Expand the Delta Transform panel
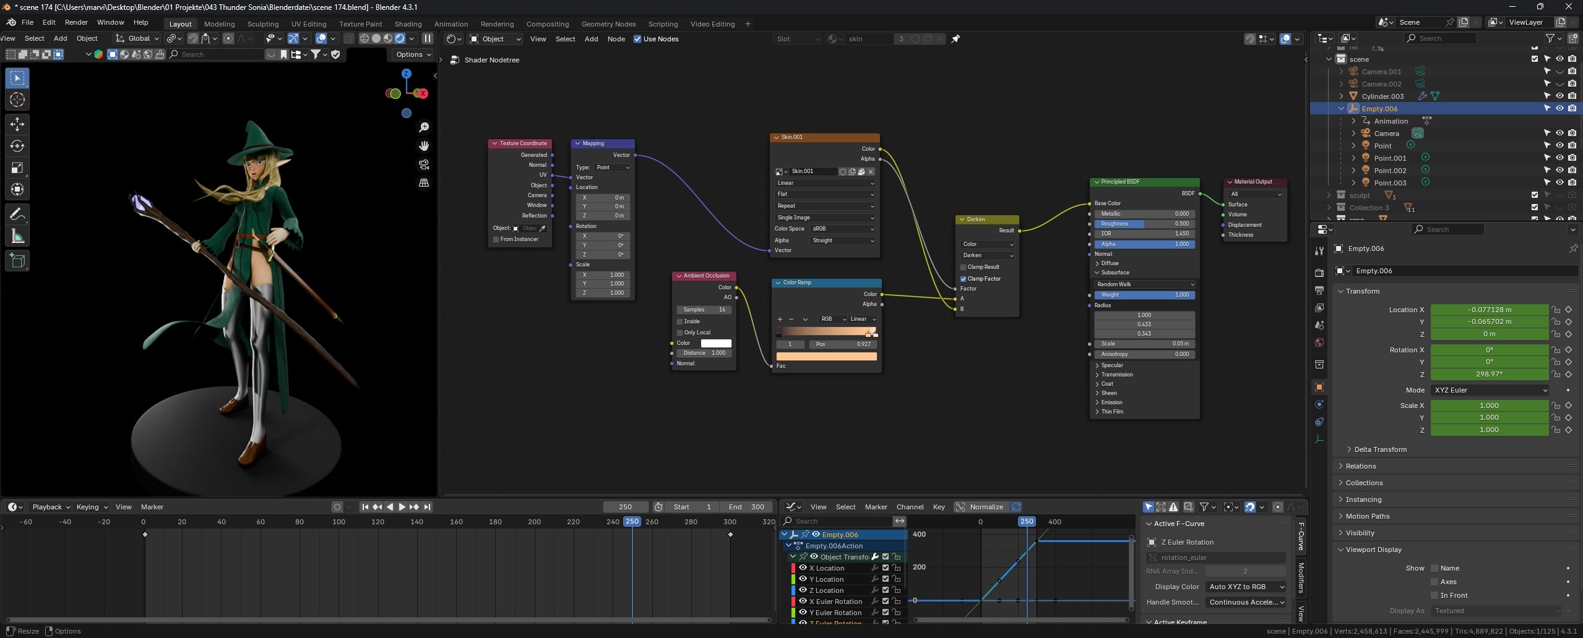This screenshot has height=638, width=1583. tap(1380, 449)
